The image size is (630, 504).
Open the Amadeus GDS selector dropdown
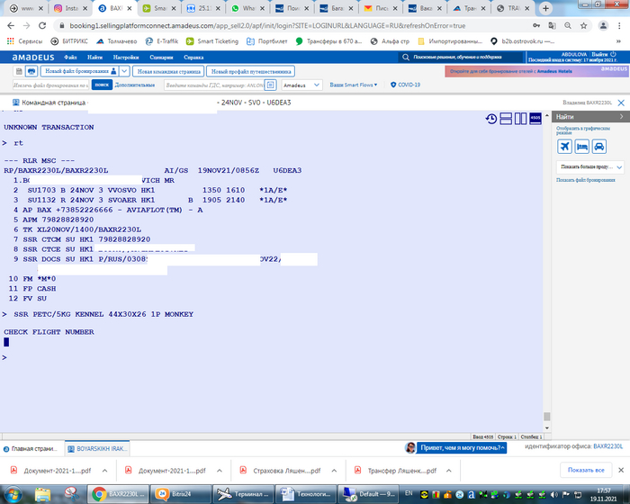coord(301,85)
